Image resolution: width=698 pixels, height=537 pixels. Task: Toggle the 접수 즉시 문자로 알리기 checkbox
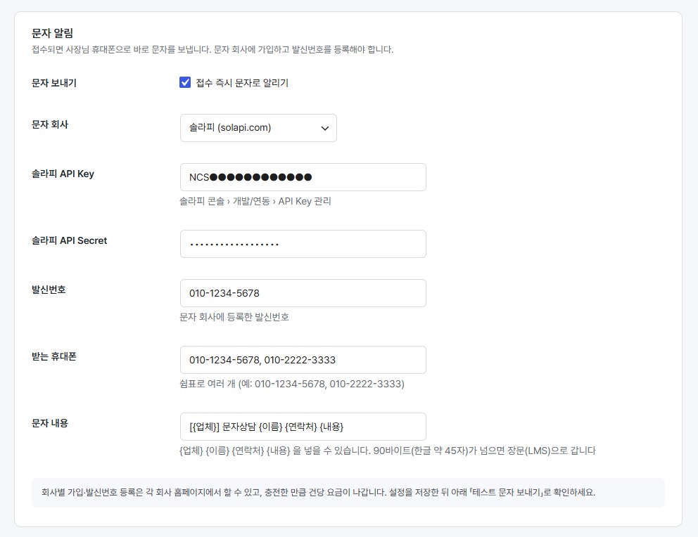click(x=185, y=82)
